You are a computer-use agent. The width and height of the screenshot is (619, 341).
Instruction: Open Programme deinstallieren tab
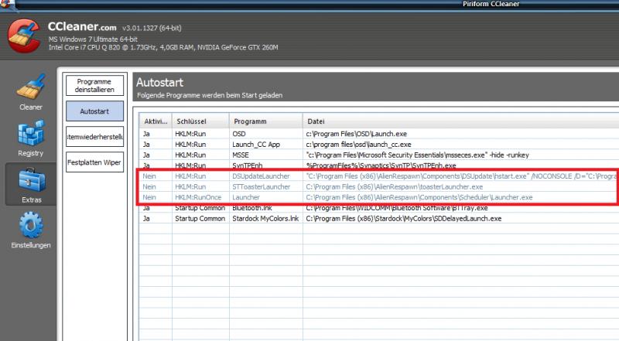(x=94, y=85)
